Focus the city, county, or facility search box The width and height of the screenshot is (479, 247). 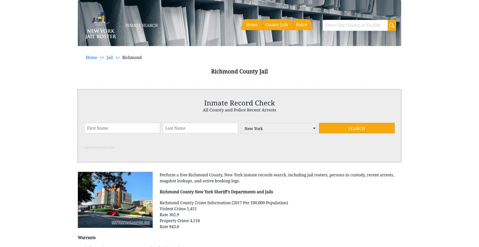coord(355,25)
